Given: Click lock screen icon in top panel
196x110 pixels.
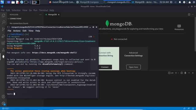Looking at the screenshot, I should [x=190, y=2].
